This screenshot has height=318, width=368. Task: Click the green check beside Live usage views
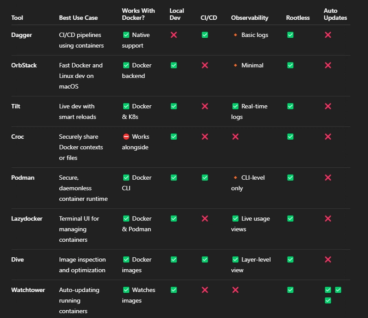235,219
